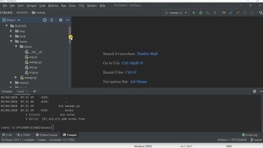Run the manage configuration with green play button
This screenshot has height=148, width=263.
pyautogui.click(x=194, y=13)
